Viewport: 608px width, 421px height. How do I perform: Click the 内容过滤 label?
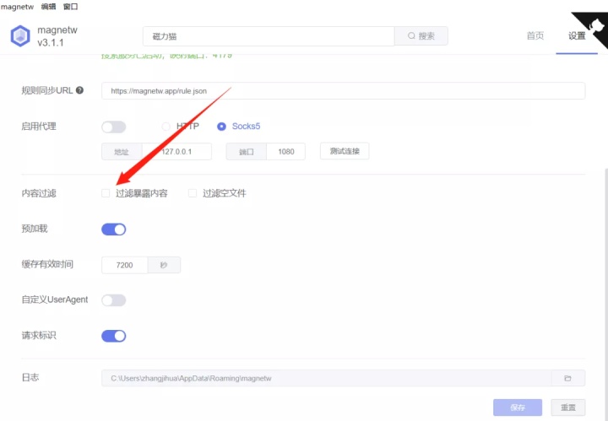point(39,193)
